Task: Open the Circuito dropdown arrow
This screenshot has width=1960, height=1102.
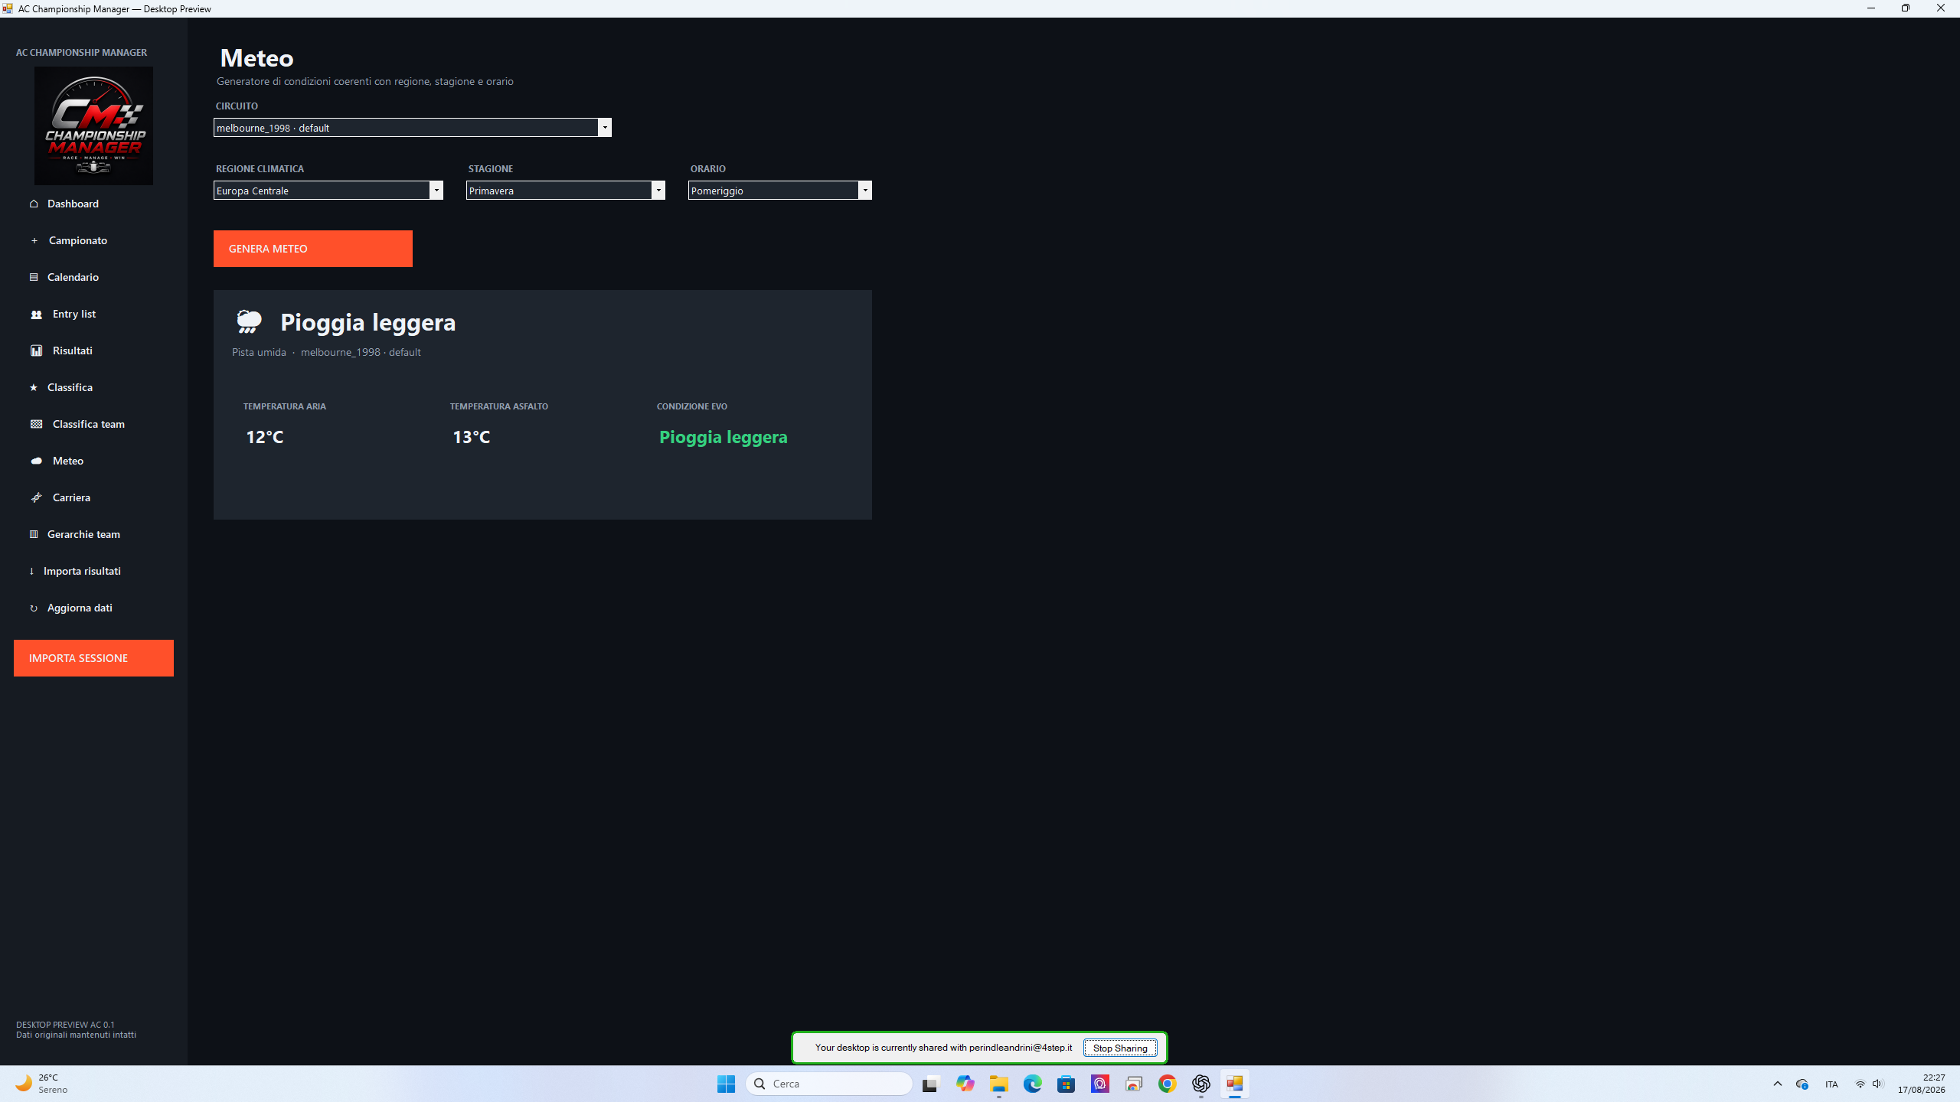Action: (x=604, y=128)
